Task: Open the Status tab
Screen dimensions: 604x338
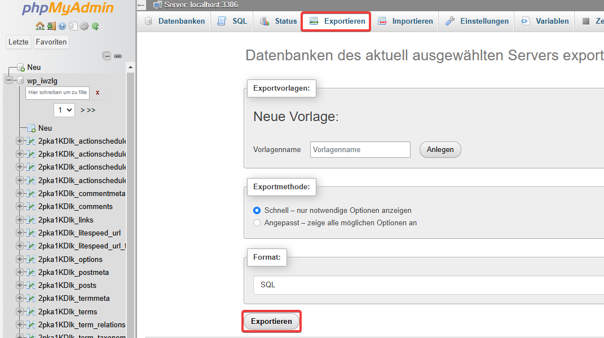Action: (x=278, y=21)
